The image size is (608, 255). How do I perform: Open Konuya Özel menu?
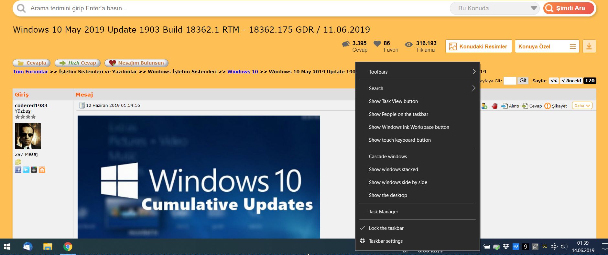pos(547,46)
